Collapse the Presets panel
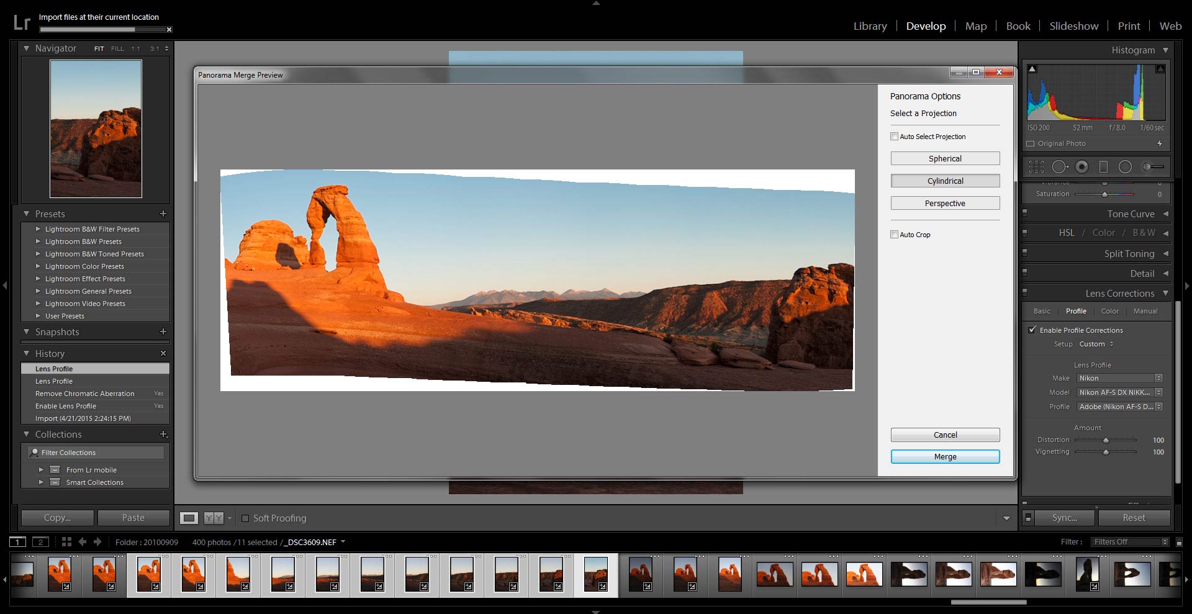Viewport: 1192px width, 614px height. pos(26,214)
